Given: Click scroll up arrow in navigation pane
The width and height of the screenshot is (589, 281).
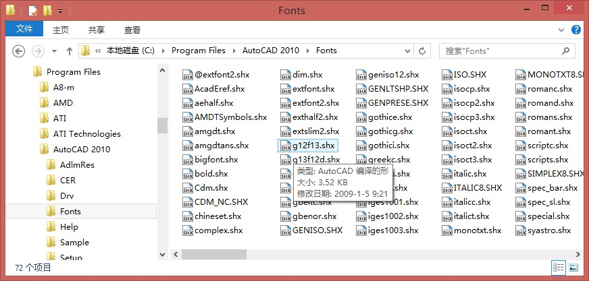Looking at the screenshot, I should point(162,70).
